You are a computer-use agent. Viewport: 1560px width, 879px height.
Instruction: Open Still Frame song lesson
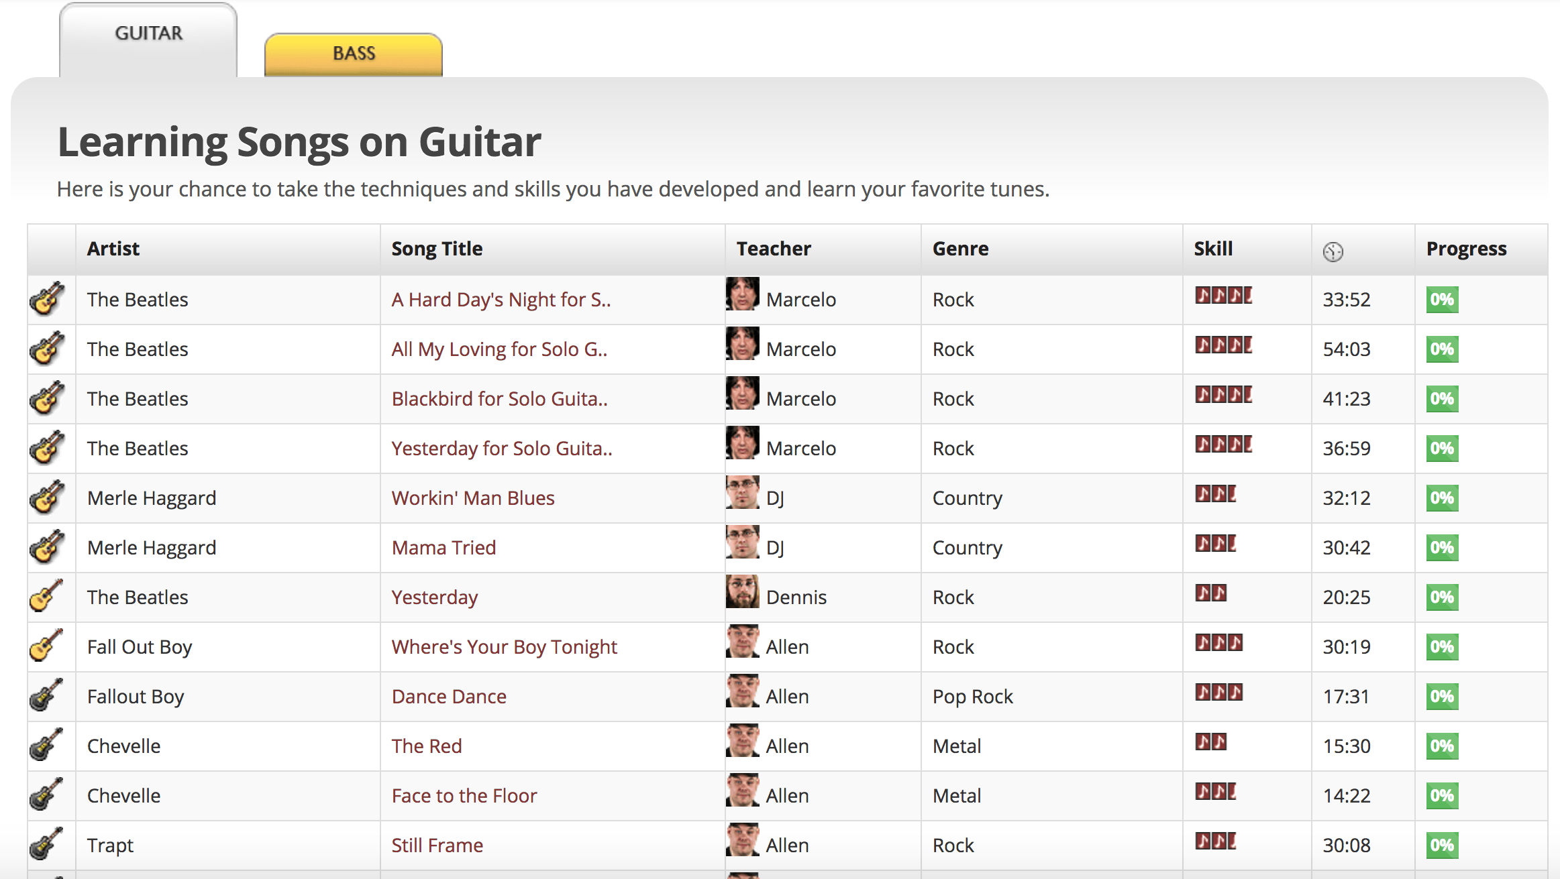(437, 845)
